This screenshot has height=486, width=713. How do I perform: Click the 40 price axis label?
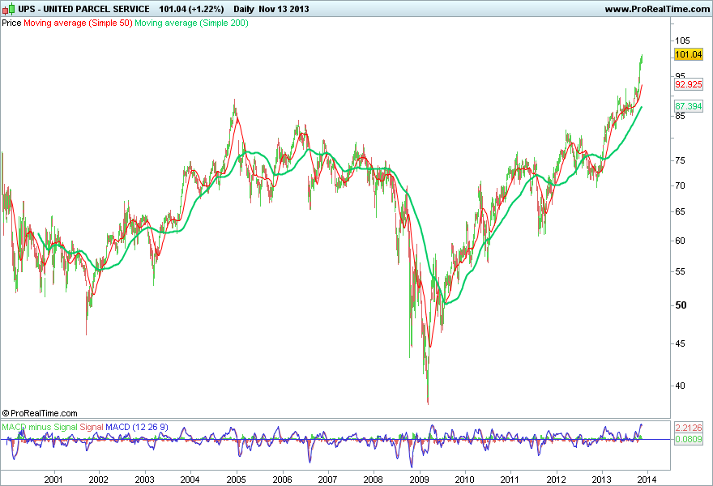click(x=681, y=386)
